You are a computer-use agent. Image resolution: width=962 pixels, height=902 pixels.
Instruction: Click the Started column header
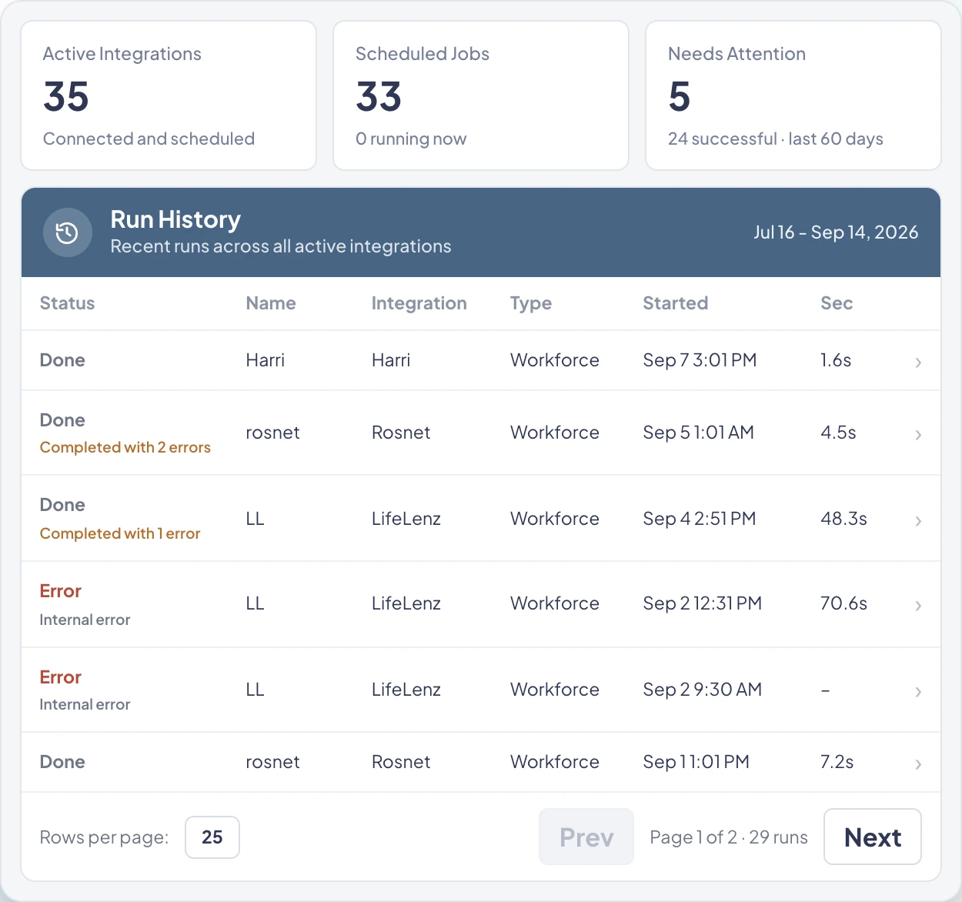click(x=676, y=303)
